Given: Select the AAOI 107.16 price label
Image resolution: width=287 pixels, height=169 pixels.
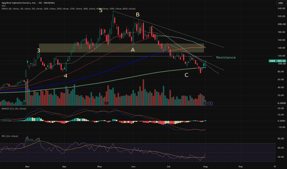Looking at the screenshot, I should pos(277,61).
